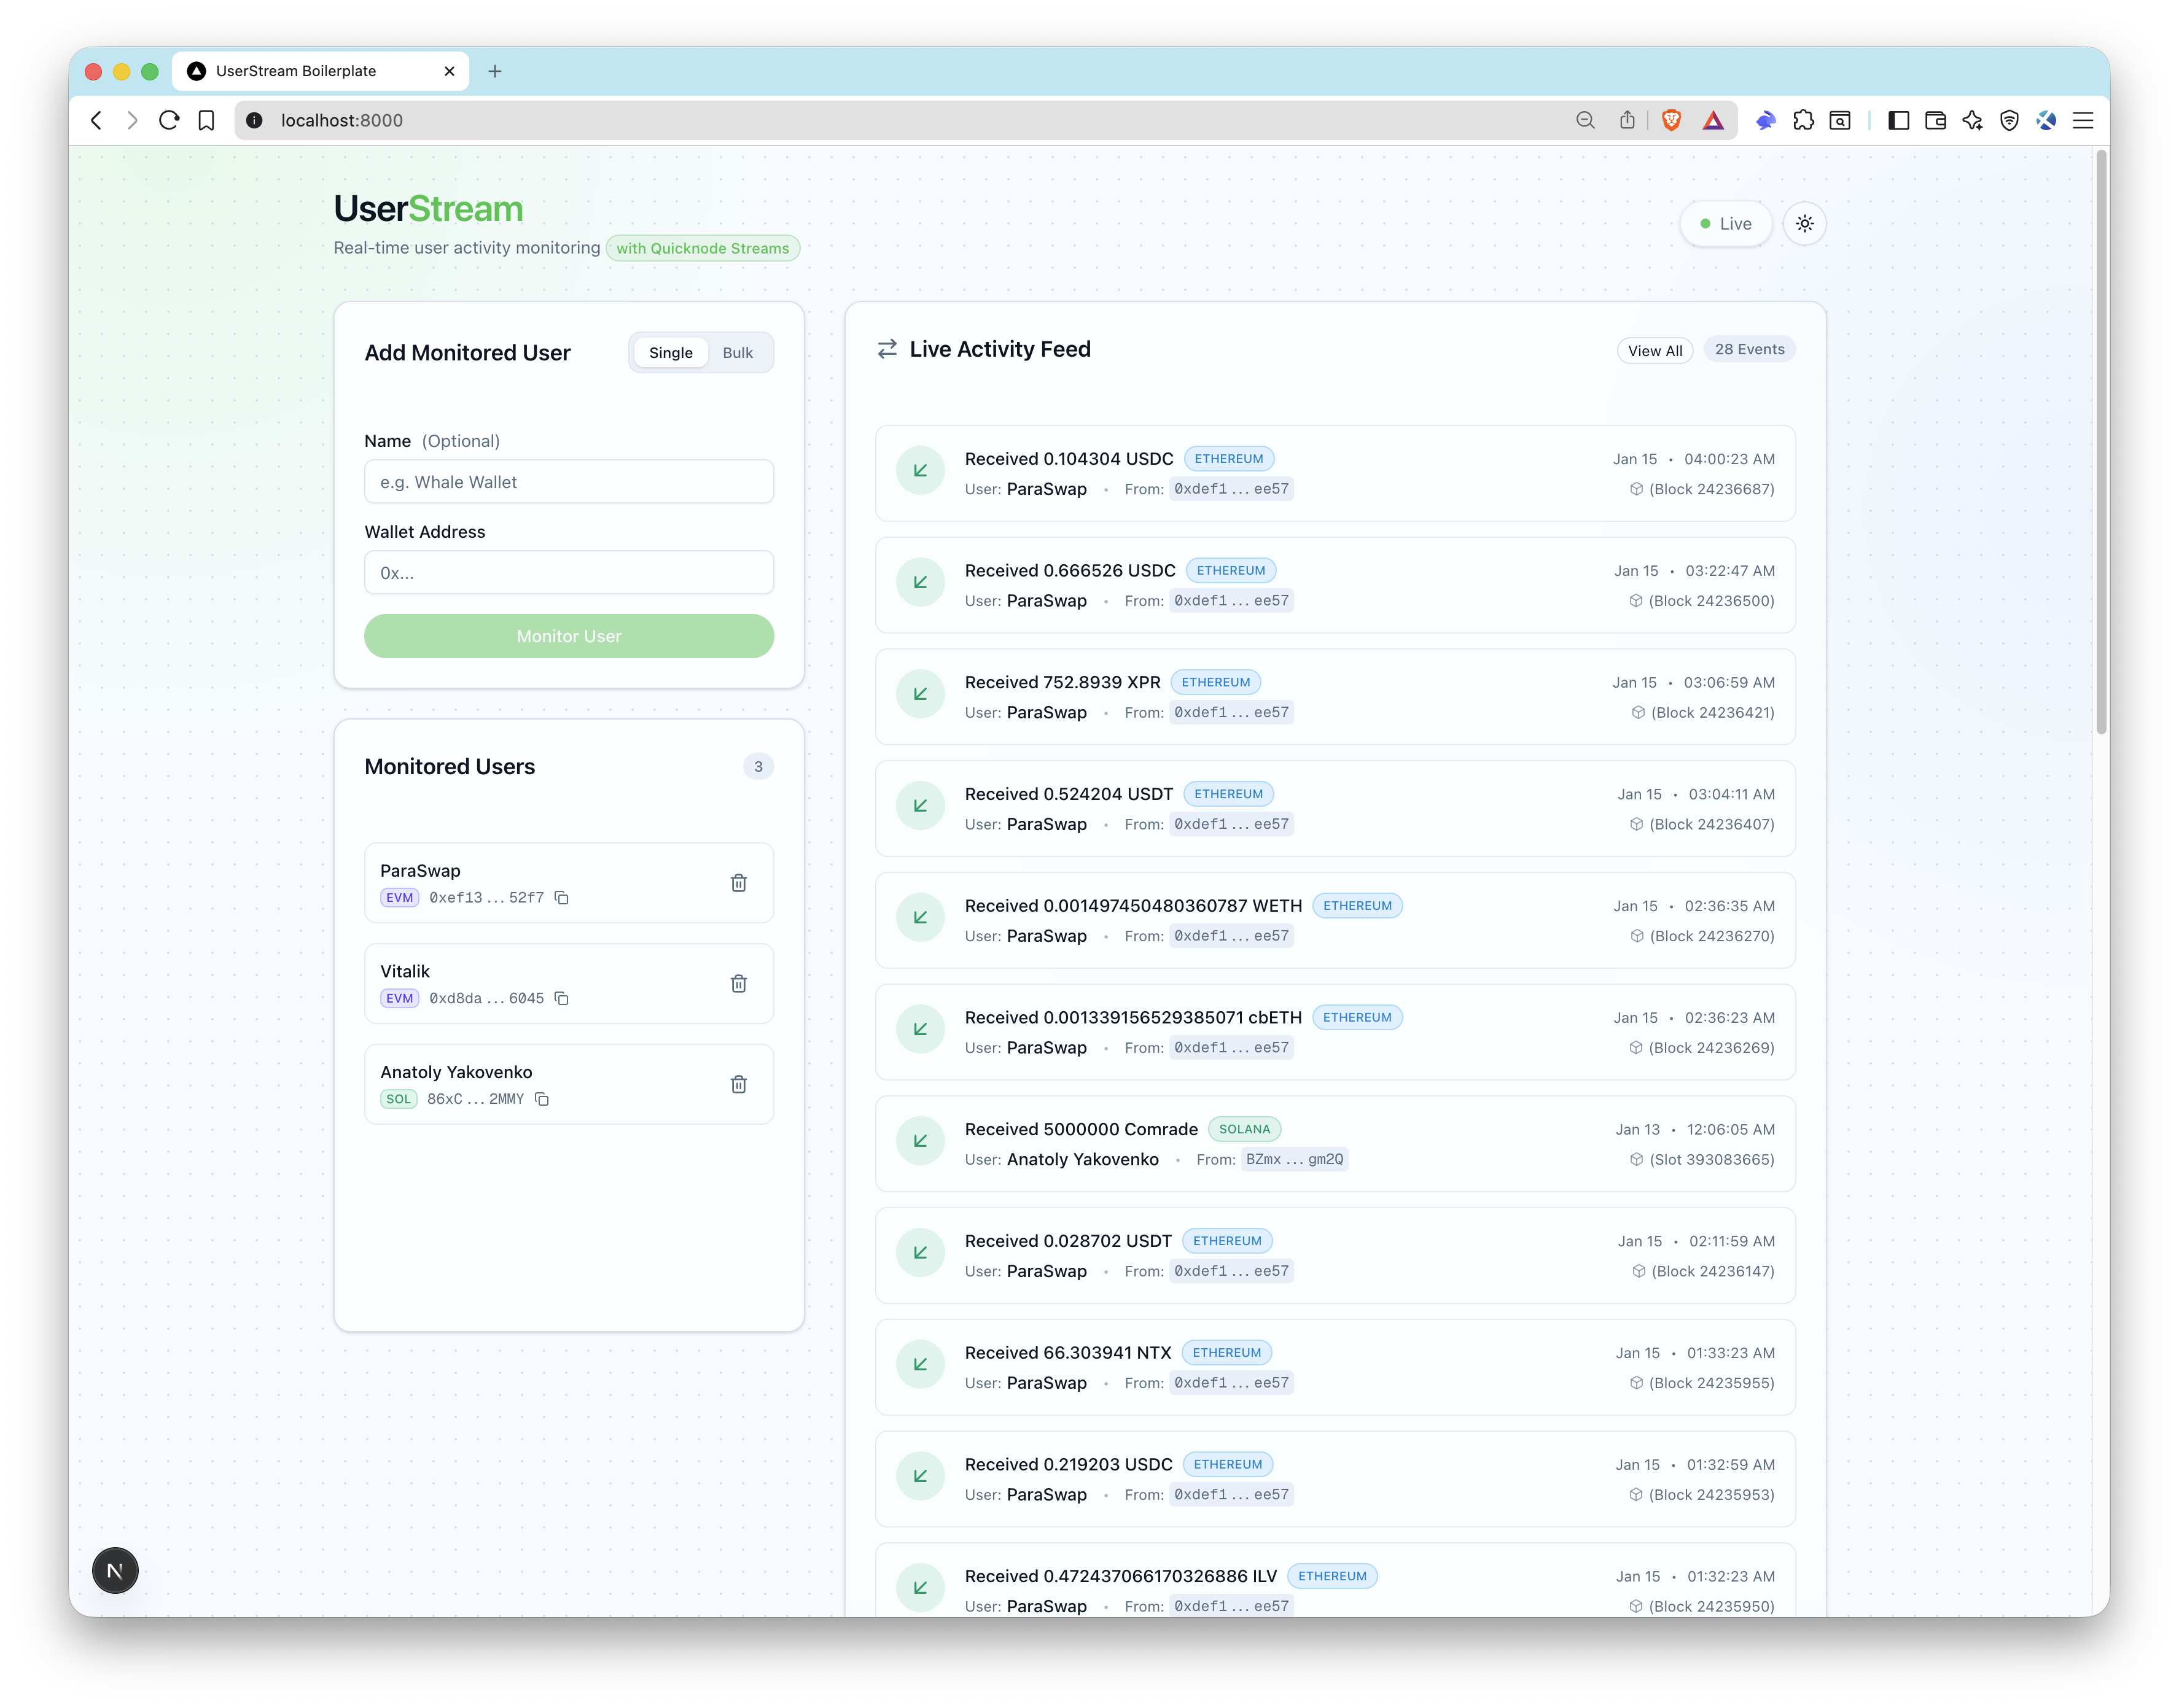Switch to the UserStream Boilerplate browser tab
Viewport: 2179px width, 1708px height.
(x=297, y=71)
